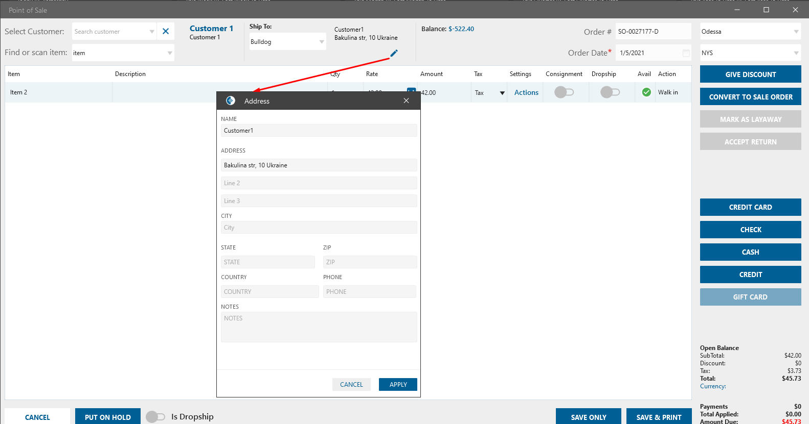Expand the Odessa location dropdown
Screen dimensions: 809x424
tap(796, 32)
